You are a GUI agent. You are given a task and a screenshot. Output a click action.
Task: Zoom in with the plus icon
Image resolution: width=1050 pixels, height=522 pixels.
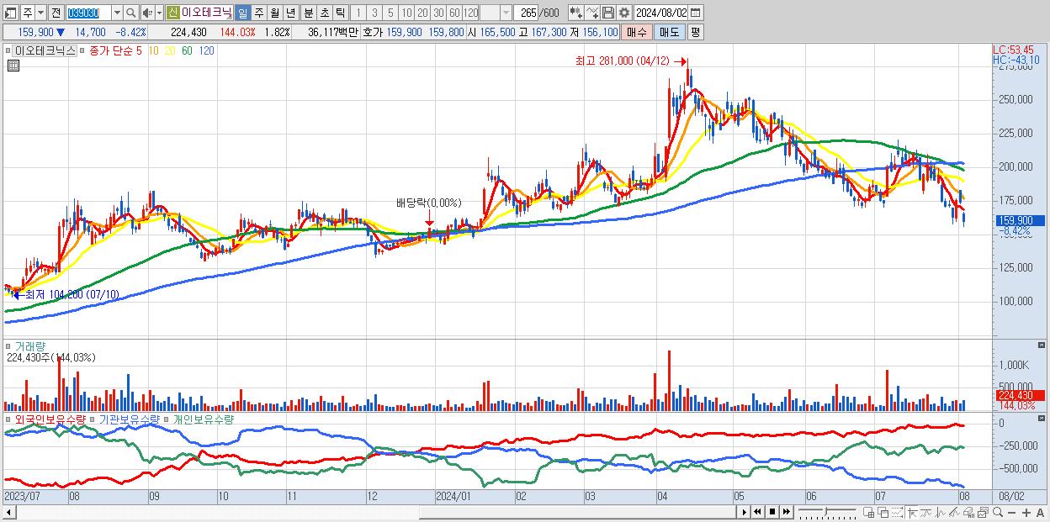1026,513
